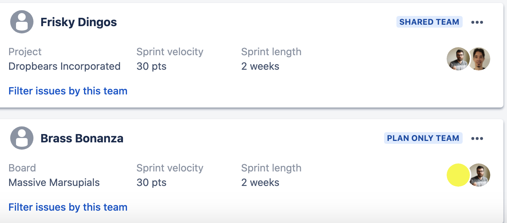
Task: Open the Frisky Dingos more options menu
Action: click(477, 22)
